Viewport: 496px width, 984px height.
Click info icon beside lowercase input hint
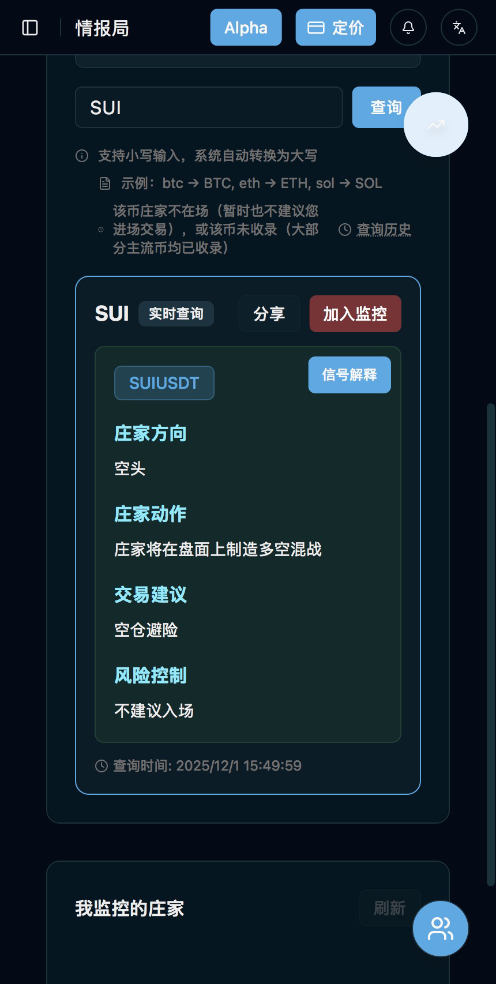[x=82, y=156]
